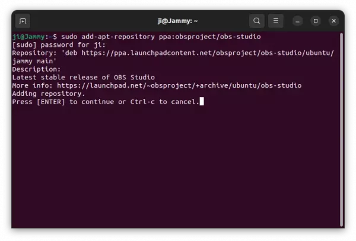356x241 pixels.
Task: Maximize the terminal window
Action: (316, 21)
